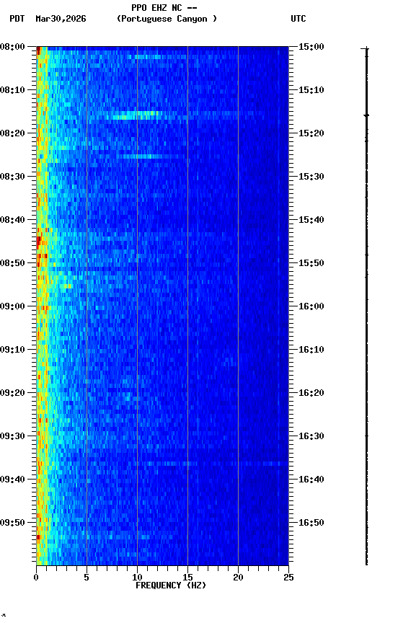
Task: Click the 'UTC' timezone label
Action: click(298, 19)
